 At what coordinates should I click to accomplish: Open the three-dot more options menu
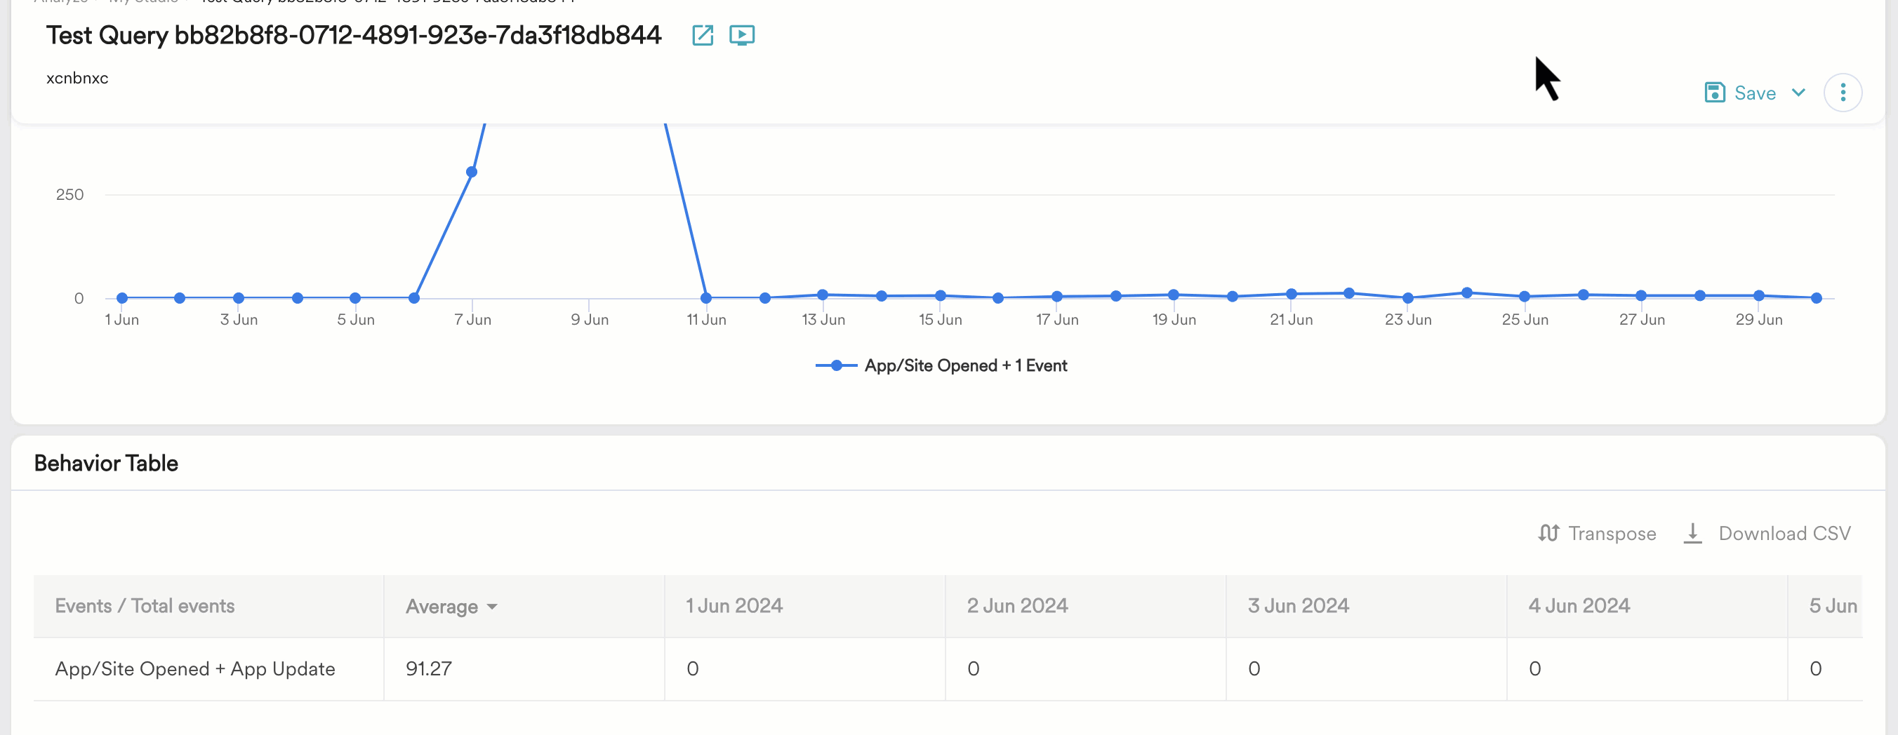pyautogui.click(x=1842, y=93)
